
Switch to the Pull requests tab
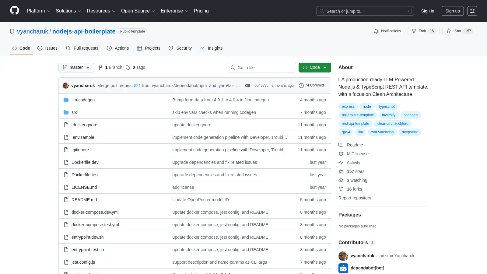pos(82,48)
